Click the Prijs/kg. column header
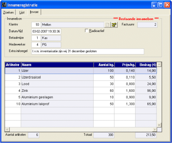 pos(125,65)
